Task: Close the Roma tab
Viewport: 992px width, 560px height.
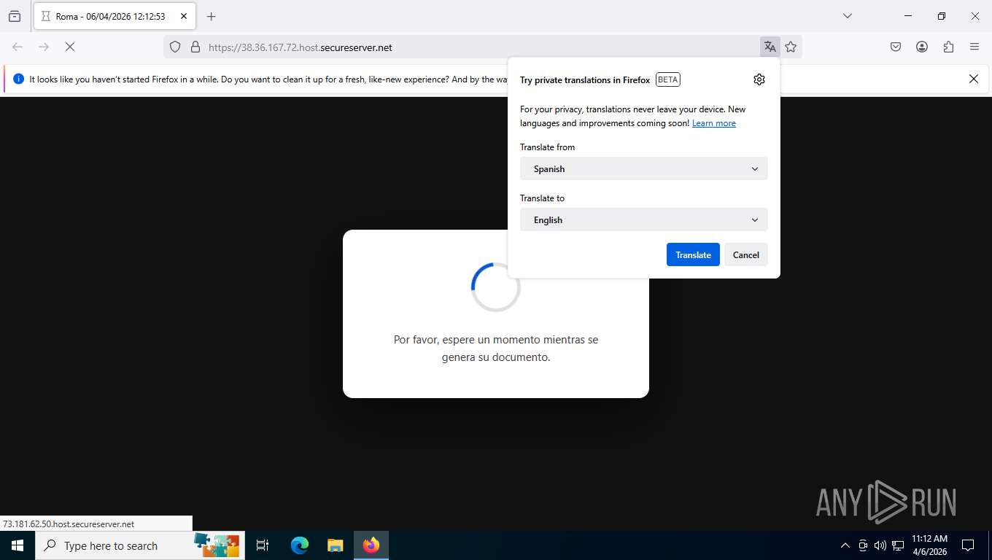Action: [x=184, y=16]
